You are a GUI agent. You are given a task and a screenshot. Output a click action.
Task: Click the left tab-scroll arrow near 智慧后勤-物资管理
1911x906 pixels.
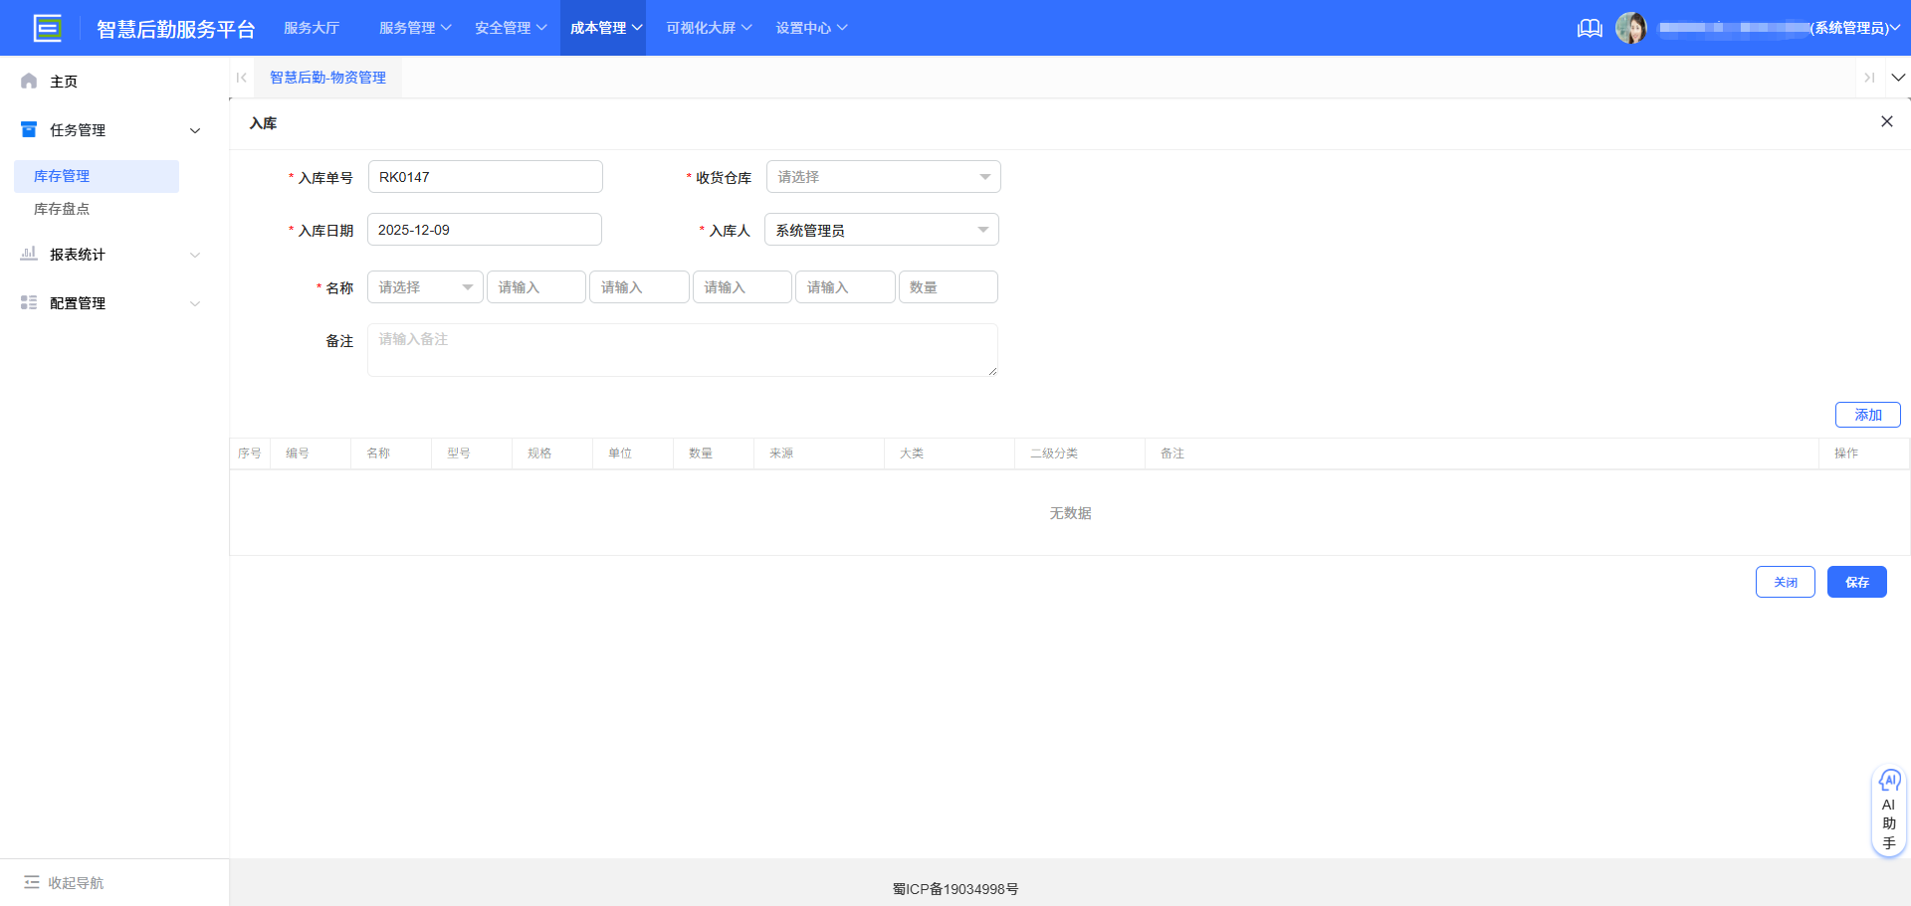coord(241,78)
